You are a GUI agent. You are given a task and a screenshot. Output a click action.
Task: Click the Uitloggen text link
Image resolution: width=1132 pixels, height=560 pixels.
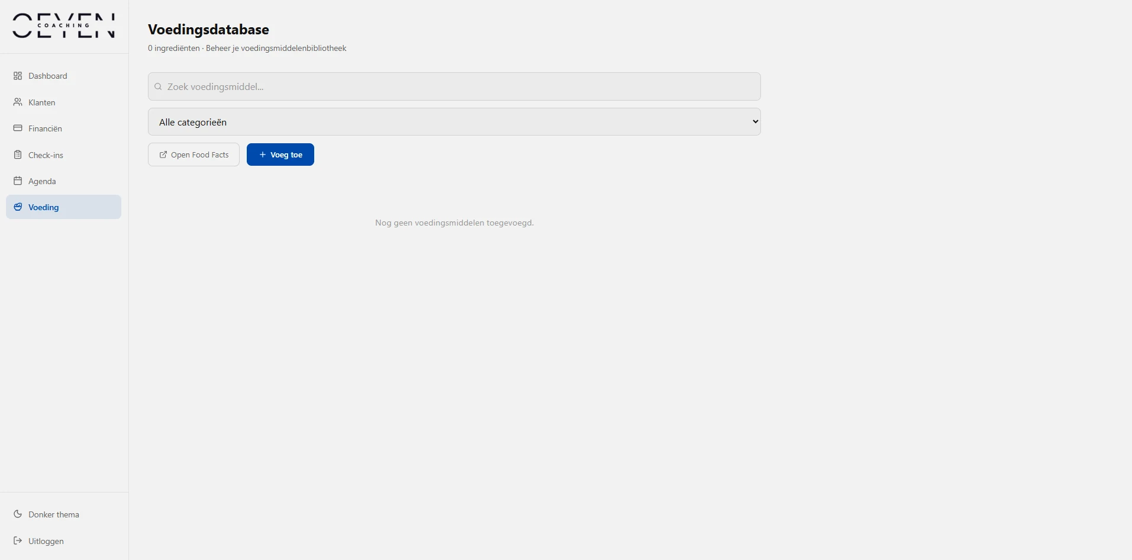pos(46,541)
